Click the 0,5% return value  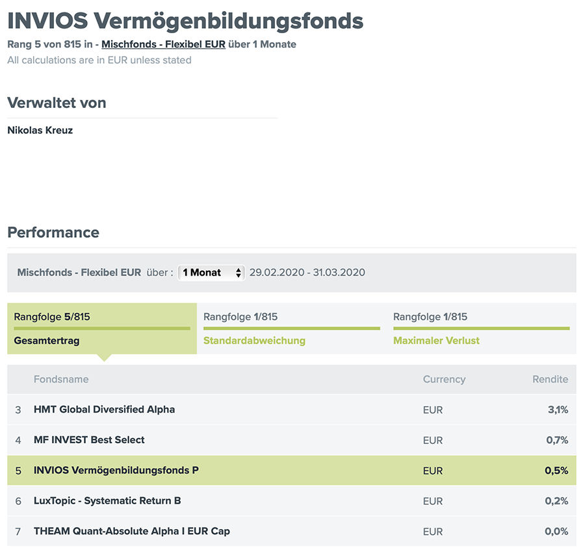pyautogui.click(x=556, y=470)
